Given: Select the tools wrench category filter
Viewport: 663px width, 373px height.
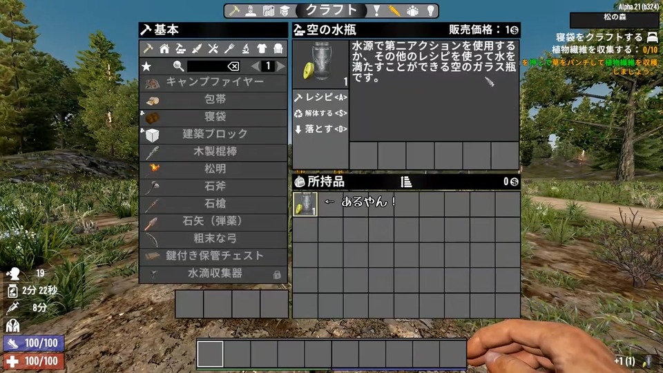Looking at the screenshot, I should click(213, 48).
